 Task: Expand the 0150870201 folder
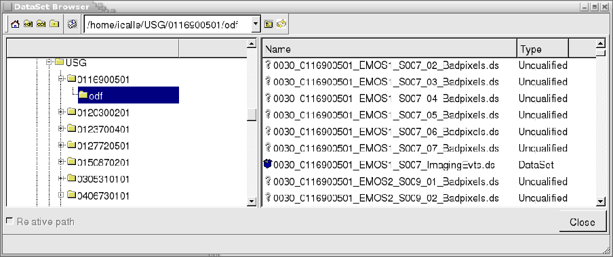[61, 162]
